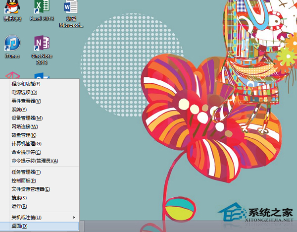Click the highlighted 桌面(D) entry

pos(20,226)
